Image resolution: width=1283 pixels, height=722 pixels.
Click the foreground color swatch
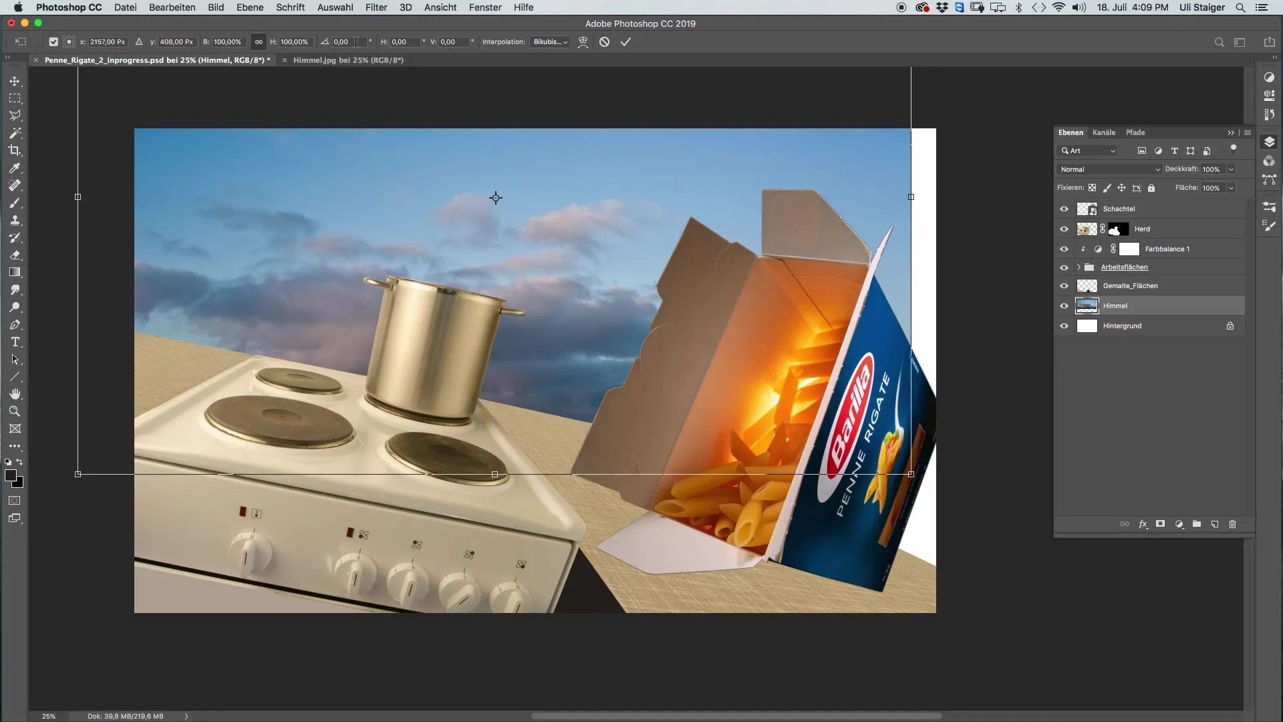[11, 475]
